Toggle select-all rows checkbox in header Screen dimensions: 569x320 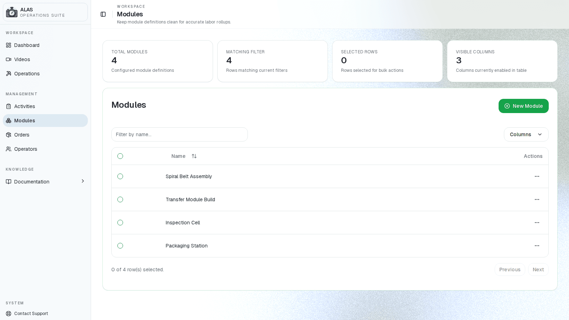(120, 156)
